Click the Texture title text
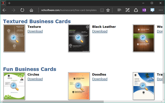Viewport: 165px width, 103px height. [x=34, y=27]
